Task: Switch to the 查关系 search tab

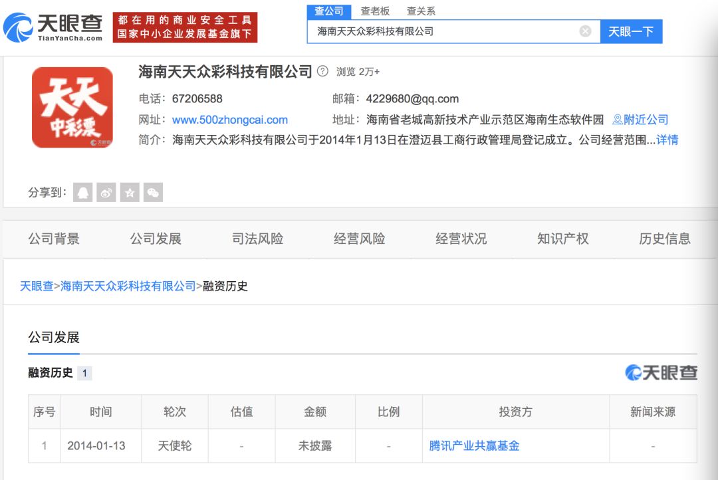Action: pyautogui.click(x=421, y=11)
